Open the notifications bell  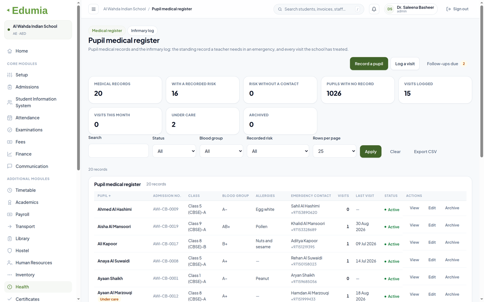tap(374, 9)
